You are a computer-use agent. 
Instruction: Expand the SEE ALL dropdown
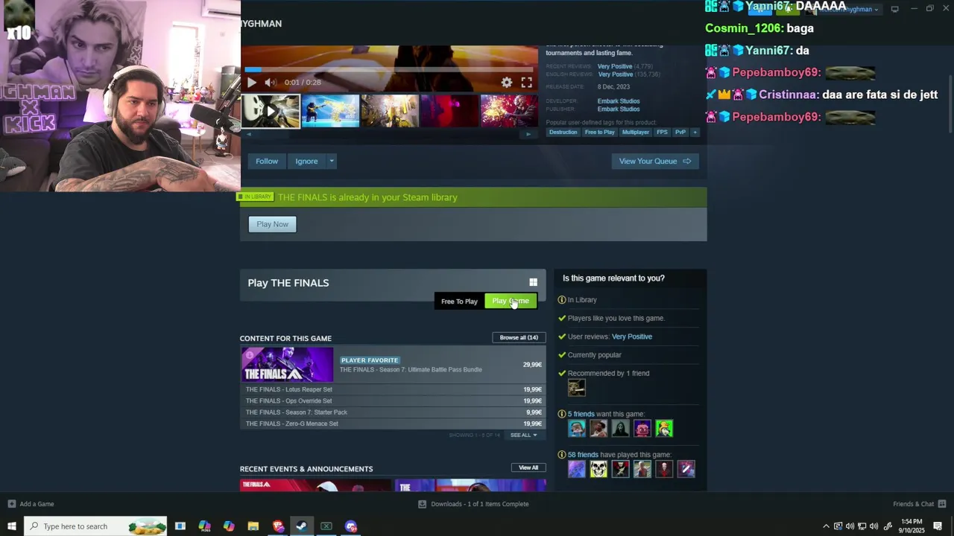tap(523, 435)
